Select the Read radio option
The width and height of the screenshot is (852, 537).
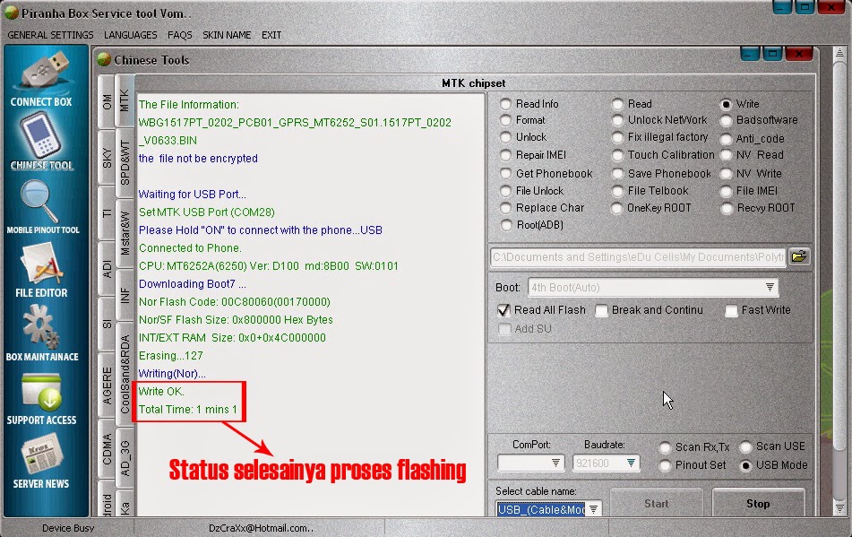point(617,104)
